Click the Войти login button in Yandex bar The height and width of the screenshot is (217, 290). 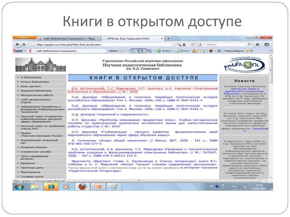pyautogui.click(x=164, y=51)
